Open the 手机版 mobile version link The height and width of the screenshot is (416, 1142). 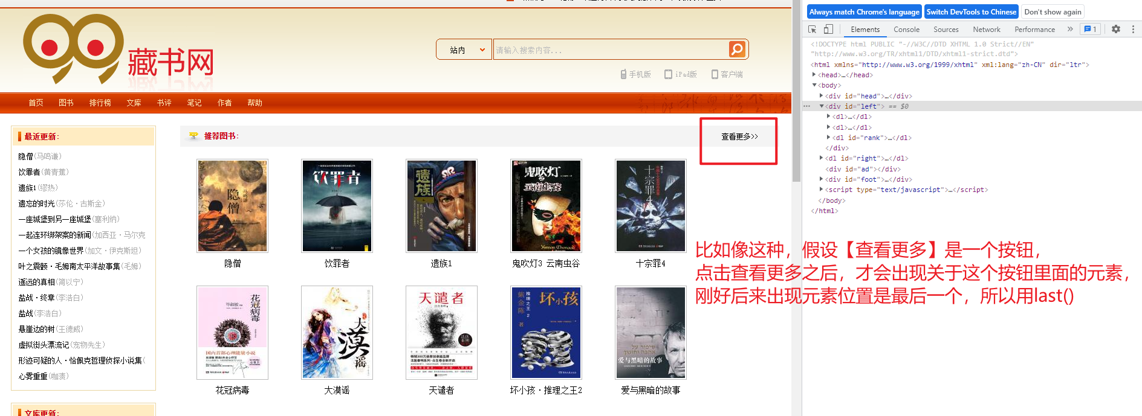[x=635, y=74]
